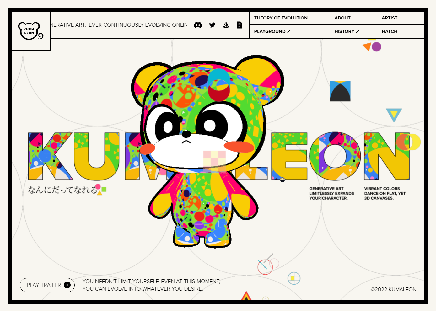Image resolution: width=436 pixels, height=311 pixels.
Task: Click the small blue circle with yellow square
Action: 294,278
